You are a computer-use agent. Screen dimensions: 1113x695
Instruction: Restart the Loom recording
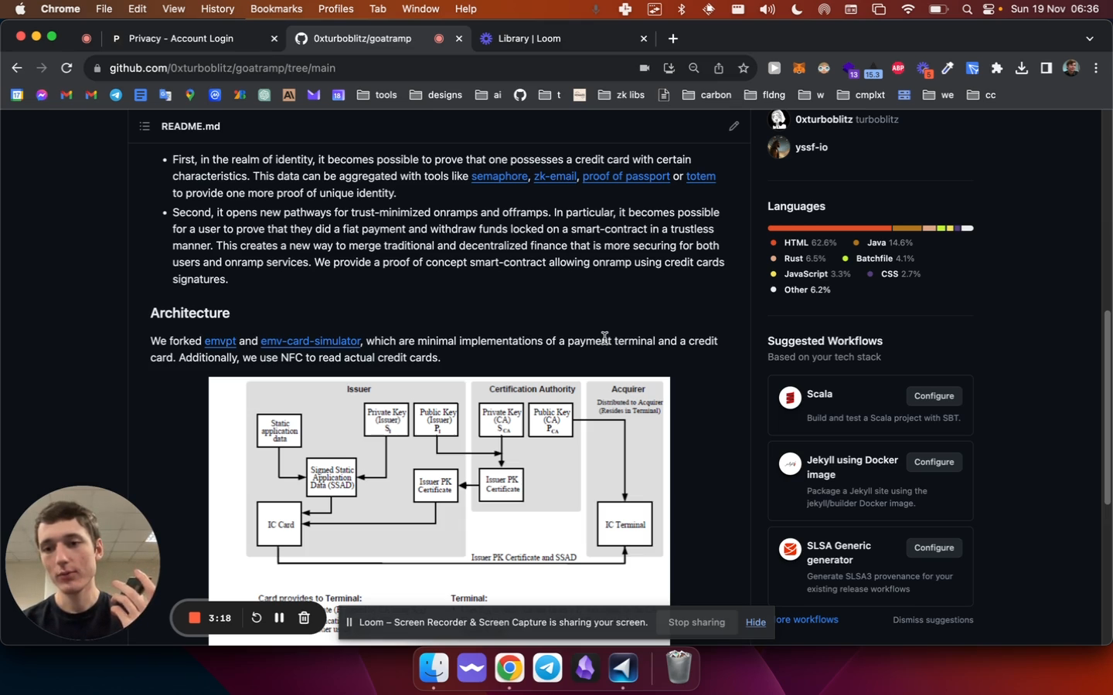click(257, 618)
